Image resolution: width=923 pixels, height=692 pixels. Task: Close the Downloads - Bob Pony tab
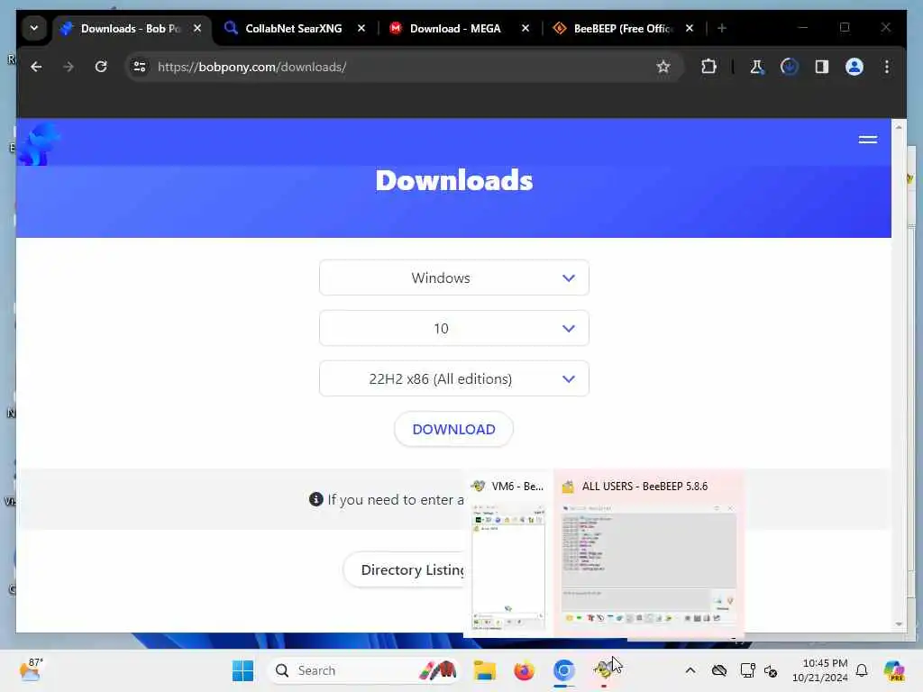(197, 28)
